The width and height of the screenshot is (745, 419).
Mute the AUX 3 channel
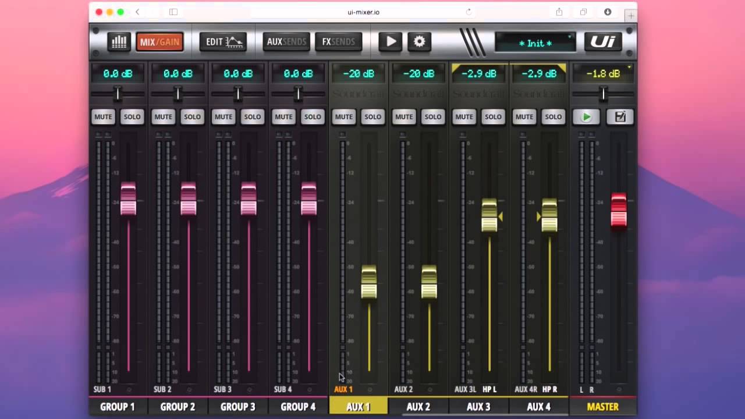click(x=464, y=117)
